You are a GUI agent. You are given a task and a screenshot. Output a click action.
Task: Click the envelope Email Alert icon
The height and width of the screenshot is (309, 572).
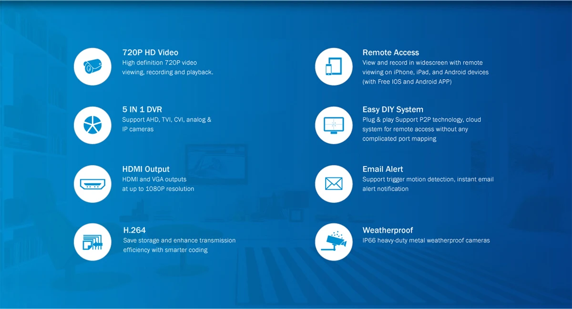334,184
